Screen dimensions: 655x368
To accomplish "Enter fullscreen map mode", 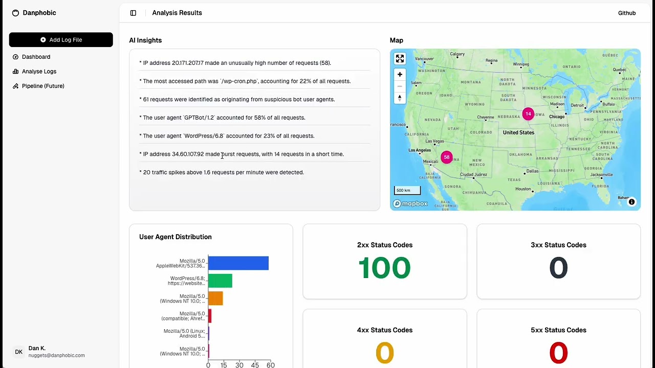I will (400, 59).
